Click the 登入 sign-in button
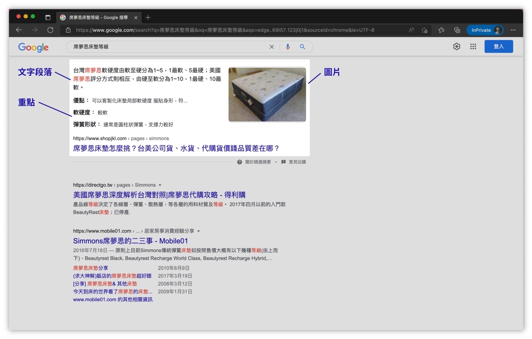Viewport: 532px width, 339px height. coord(499,46)
